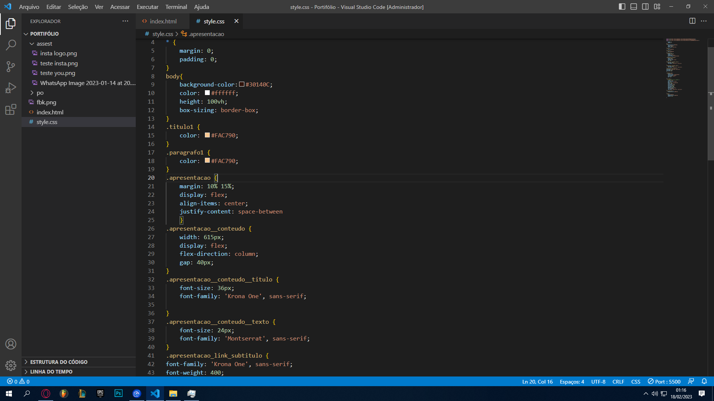714x401 pixels.
Task: Open the Editar menu
Action: point(54,7)
